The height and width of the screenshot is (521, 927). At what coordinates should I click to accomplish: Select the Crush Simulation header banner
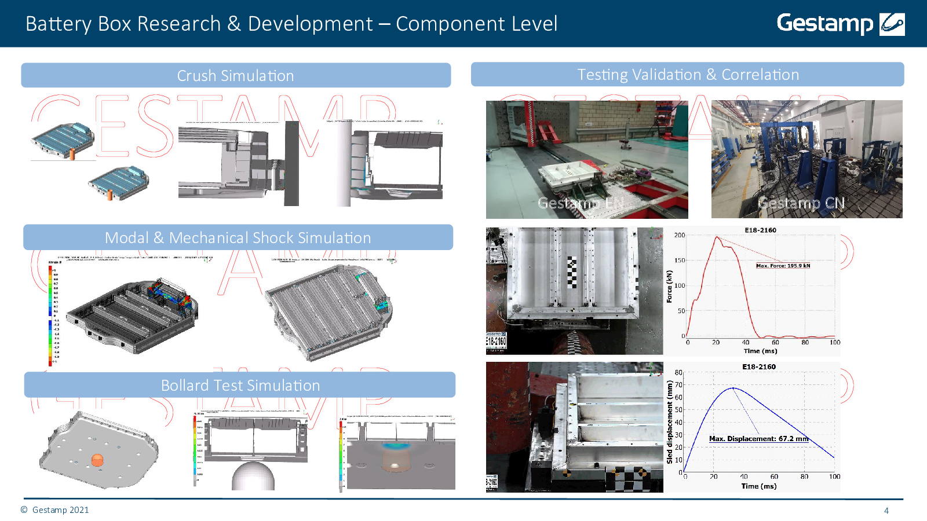pyautogui.click(x=236, y=75)
